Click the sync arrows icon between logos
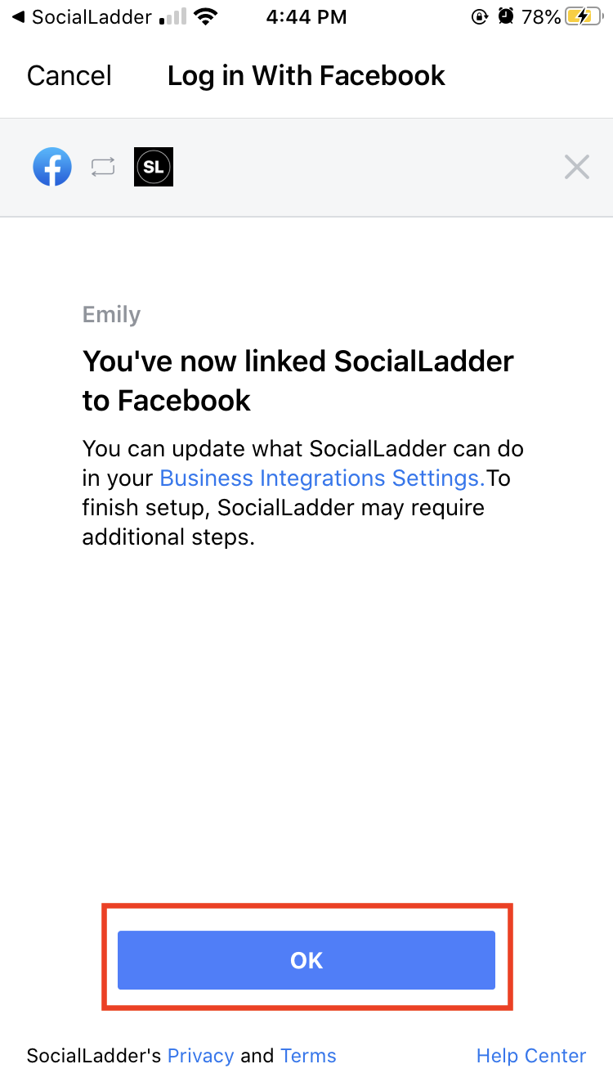This screenshot has height=1091, width=613. tap(103, 168)
